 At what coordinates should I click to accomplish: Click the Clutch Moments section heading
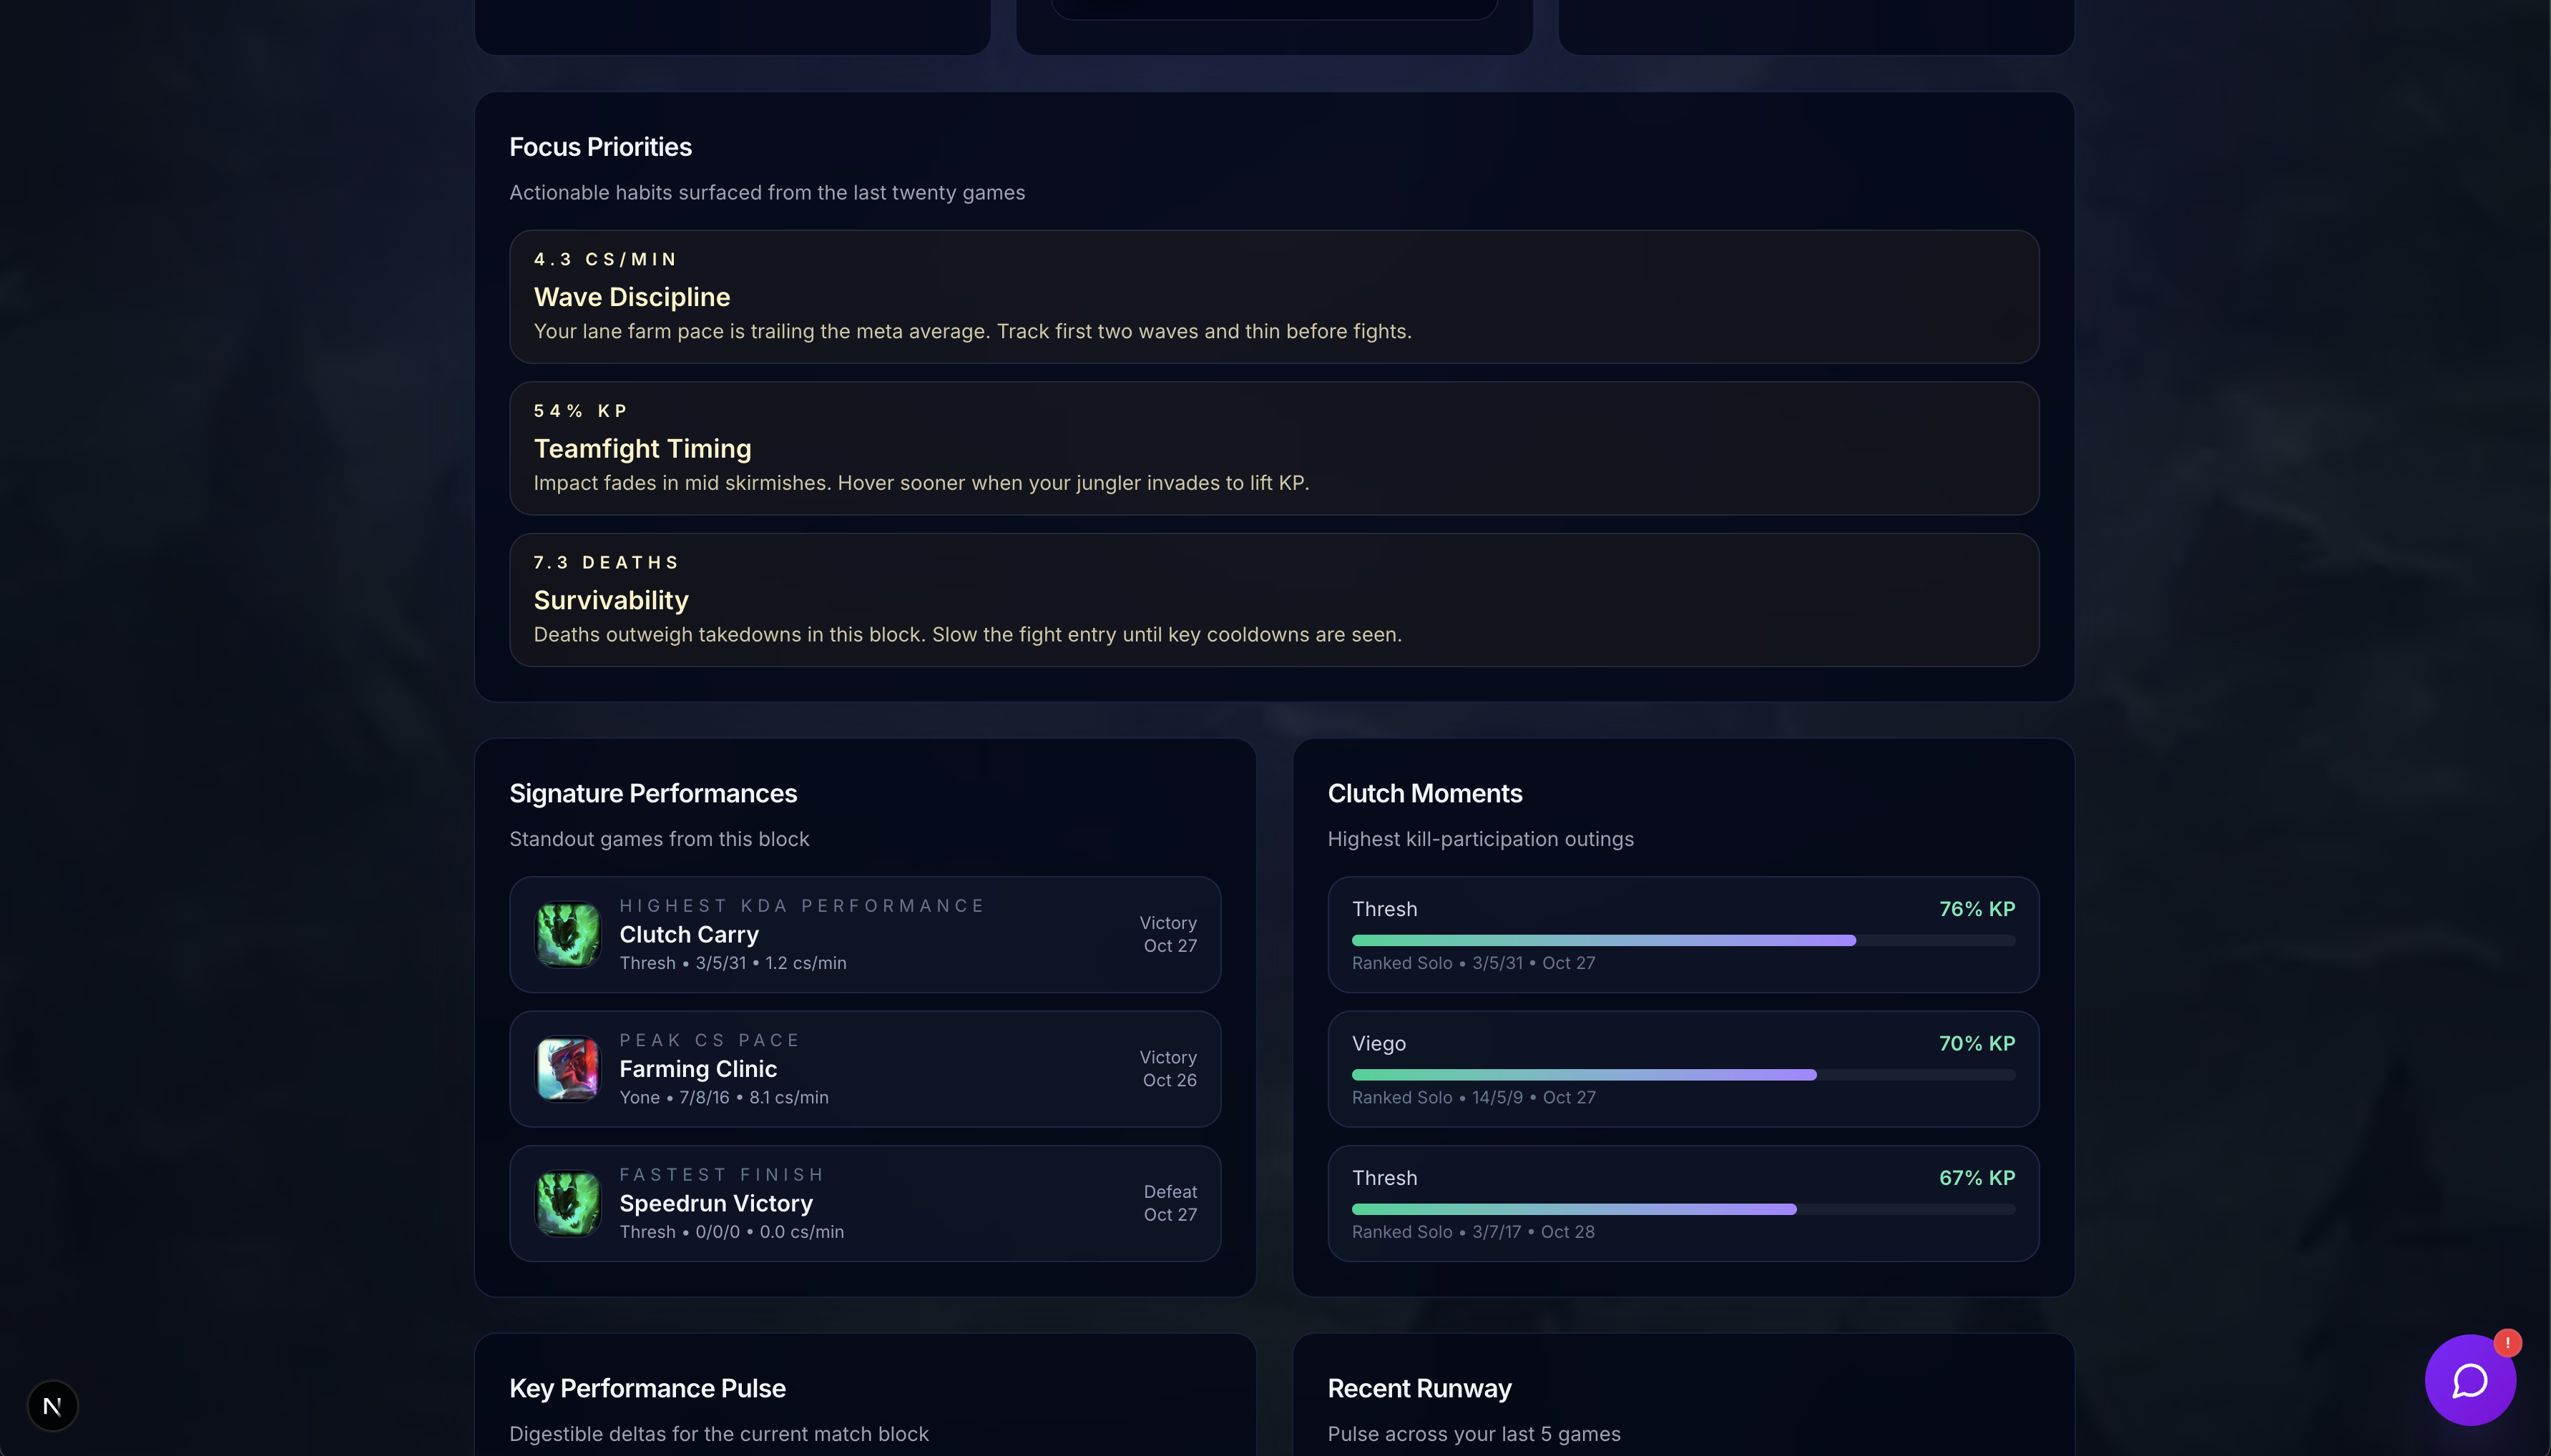pyautogui.click(x=1424, y=793)
